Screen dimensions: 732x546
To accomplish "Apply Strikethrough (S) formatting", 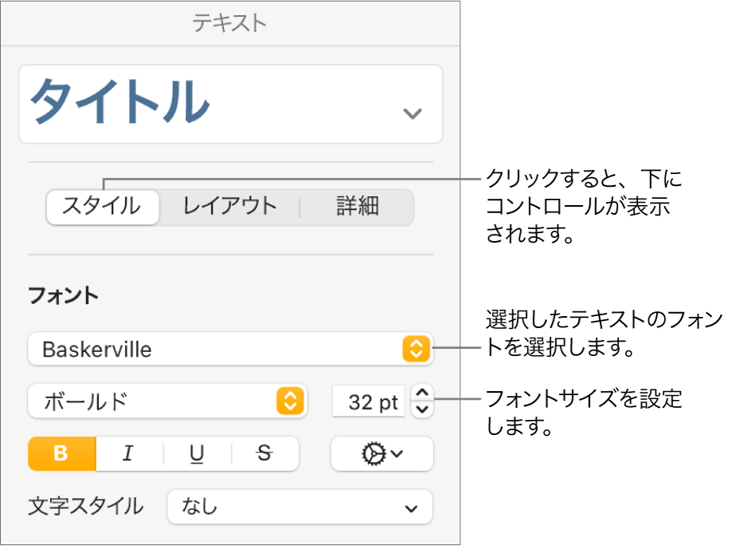I will [x=265, y=454].
